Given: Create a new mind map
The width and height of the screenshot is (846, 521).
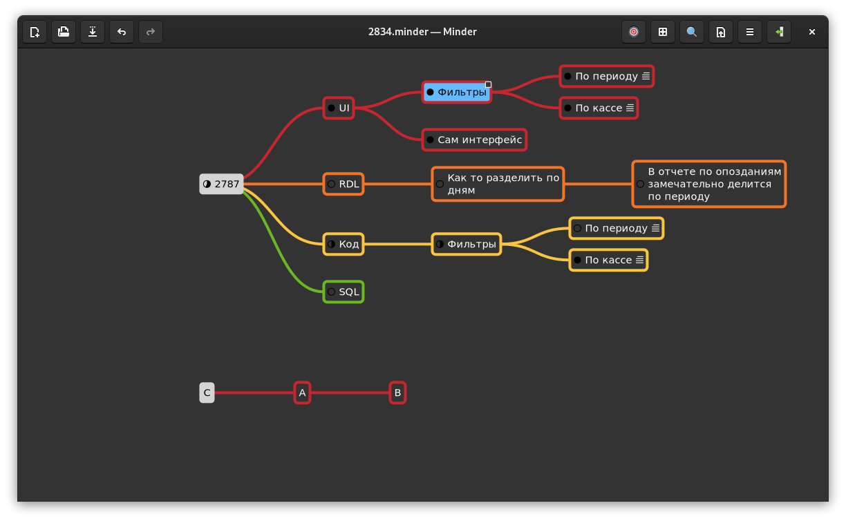Looking at the screenshot, I should 35,32.
